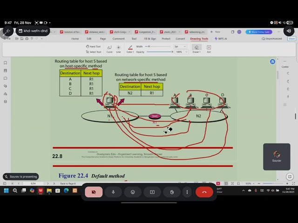Open the Convert ribbon tab
The image size is (298, 223).
coord(180,39)
